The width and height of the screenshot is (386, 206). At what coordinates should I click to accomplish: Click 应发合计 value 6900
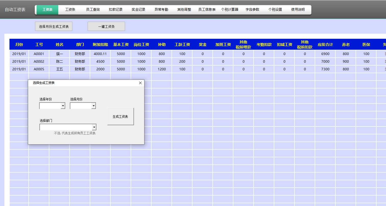tap(325, 54)
